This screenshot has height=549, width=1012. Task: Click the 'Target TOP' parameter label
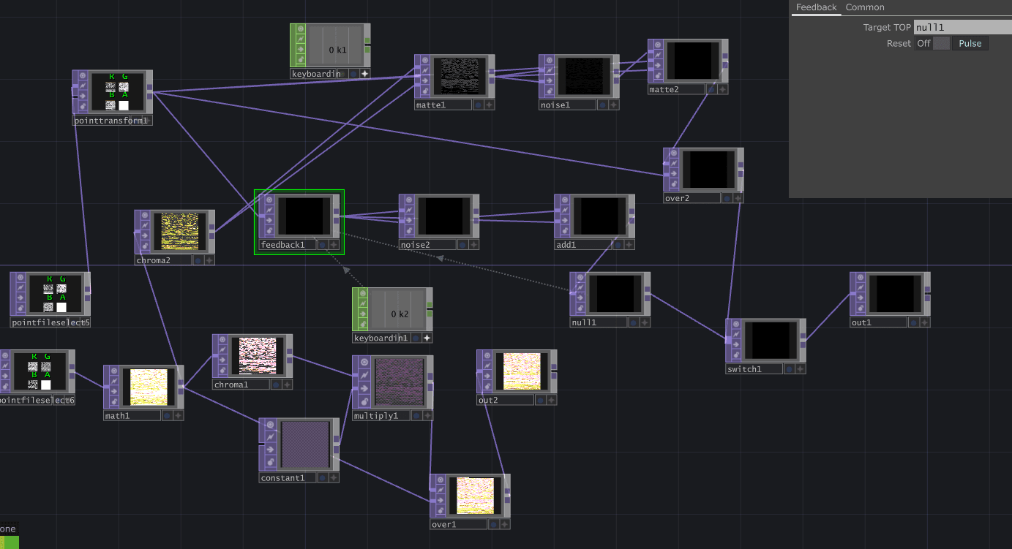click(887, 27)
